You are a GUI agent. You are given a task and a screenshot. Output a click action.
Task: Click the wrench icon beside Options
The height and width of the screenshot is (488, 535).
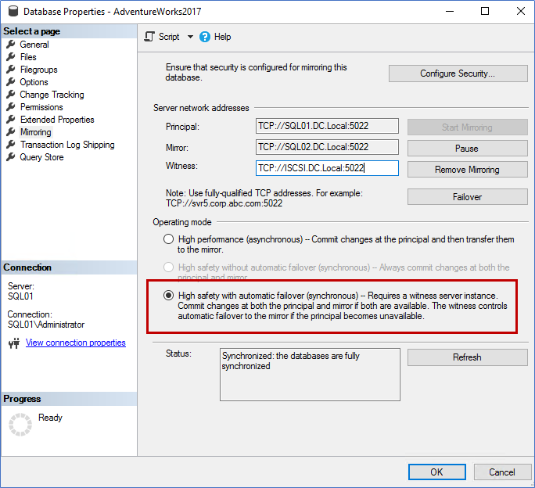pos(11,82)
